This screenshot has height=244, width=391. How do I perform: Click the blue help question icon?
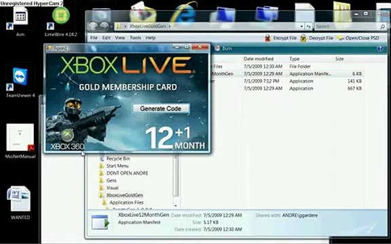[380, 49]
